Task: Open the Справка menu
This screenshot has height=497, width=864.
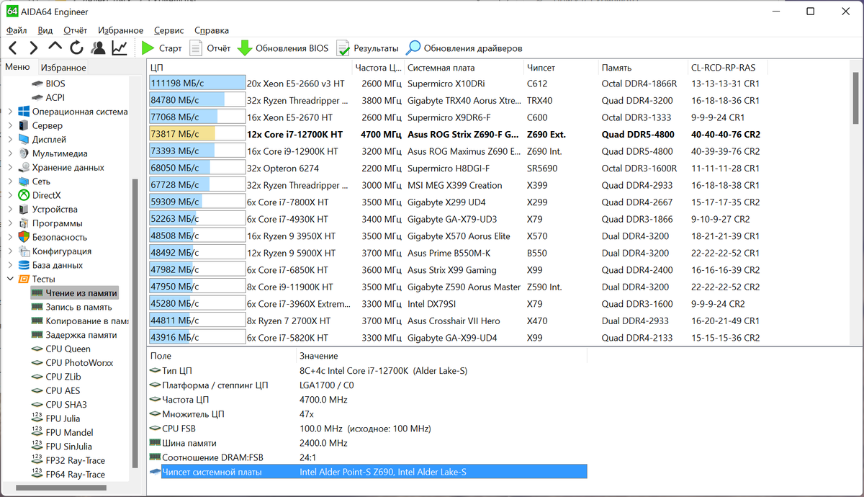Action: pos(212,30)
